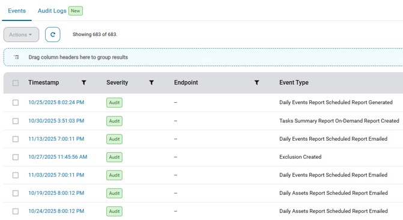Open the 10/30/2025 3:51:03 PM timestamp link
The width and height of the screenshot is (403, 220).
[x=56, y=121]
